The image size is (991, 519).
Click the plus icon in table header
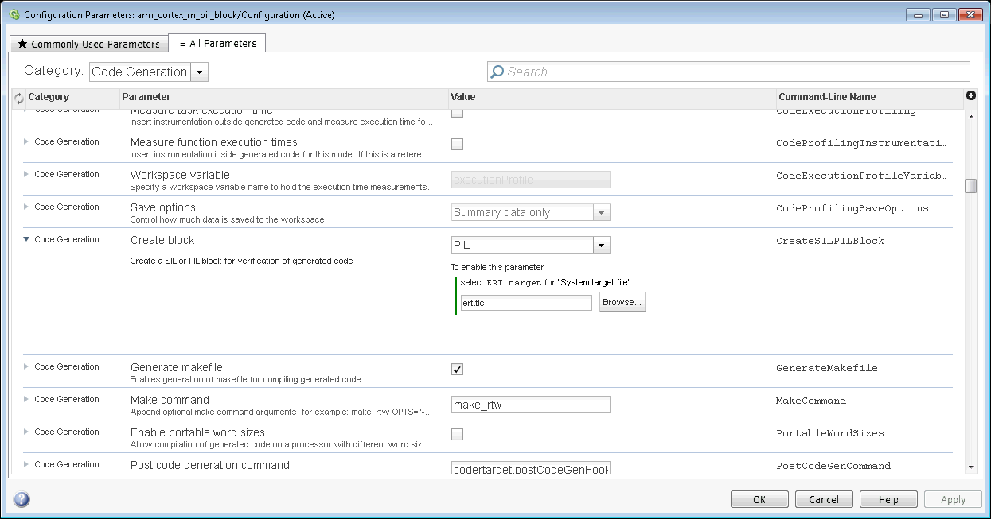pos(970,95)
